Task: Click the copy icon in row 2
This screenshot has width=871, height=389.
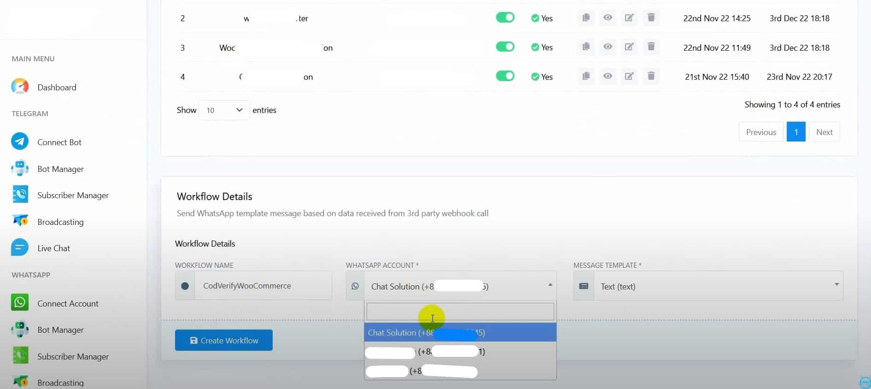Action: 586,18
